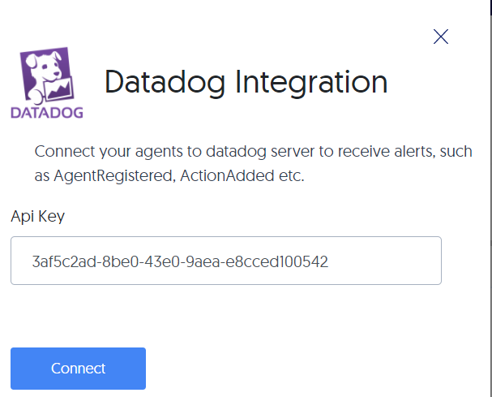
Task: Click the Api Key field label
Action: click(x=37, y=217)
